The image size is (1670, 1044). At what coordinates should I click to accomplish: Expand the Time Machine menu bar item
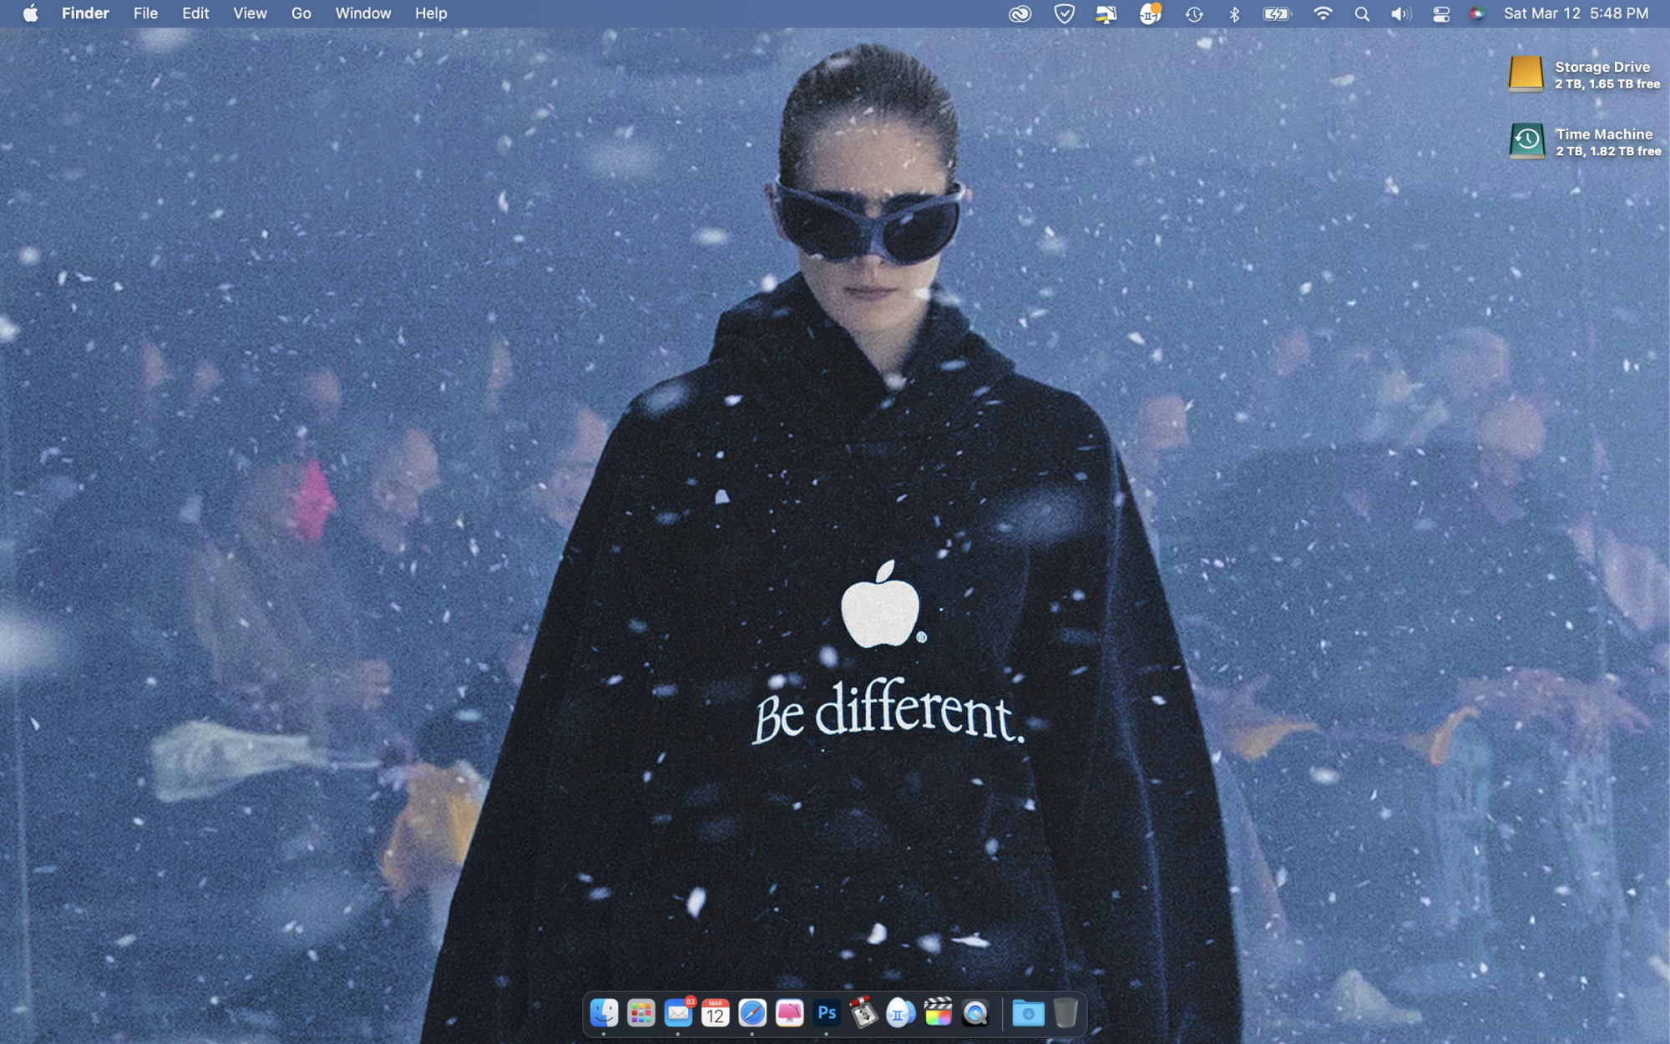pyautogui.click(x=1194, y=13)
